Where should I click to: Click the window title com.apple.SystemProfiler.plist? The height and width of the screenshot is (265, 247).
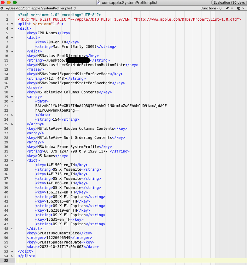coord(130,2)
